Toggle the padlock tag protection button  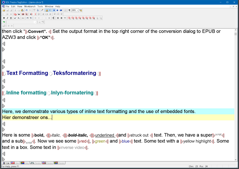coord(47,10)
